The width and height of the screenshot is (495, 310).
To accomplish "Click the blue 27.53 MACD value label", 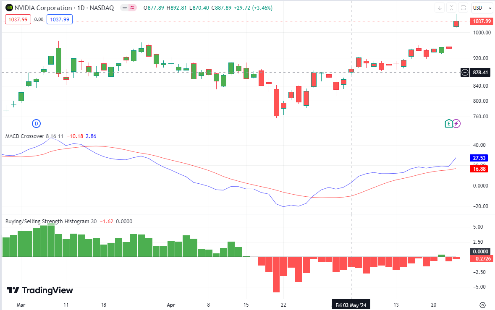I will [x=479, y=158].
